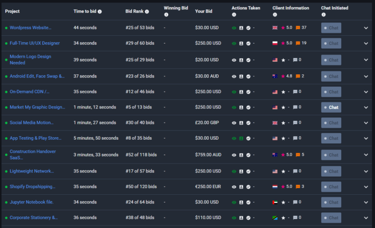
Task: Click Chat button in Full-Time UI/UX Designer row
Action: tap(331, 44)
